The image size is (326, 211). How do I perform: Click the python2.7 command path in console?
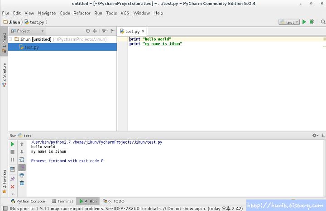tap(97, 142)
